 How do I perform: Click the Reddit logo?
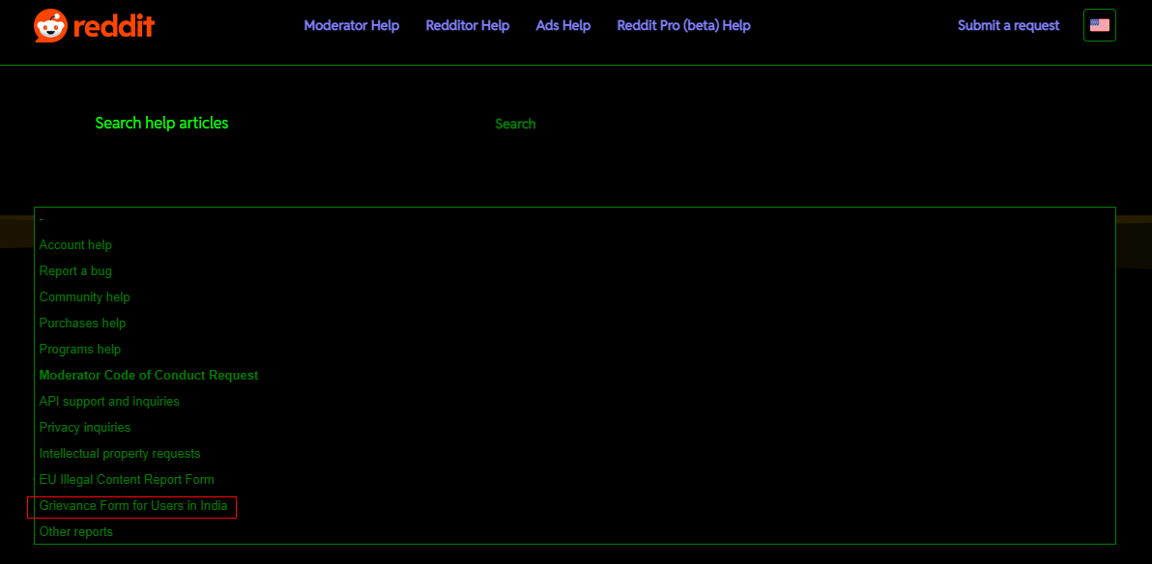click(94, 26)
